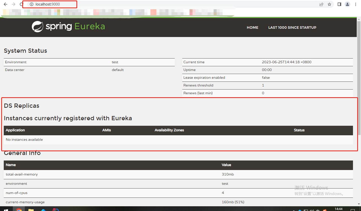Select the System Status heading

25,51
